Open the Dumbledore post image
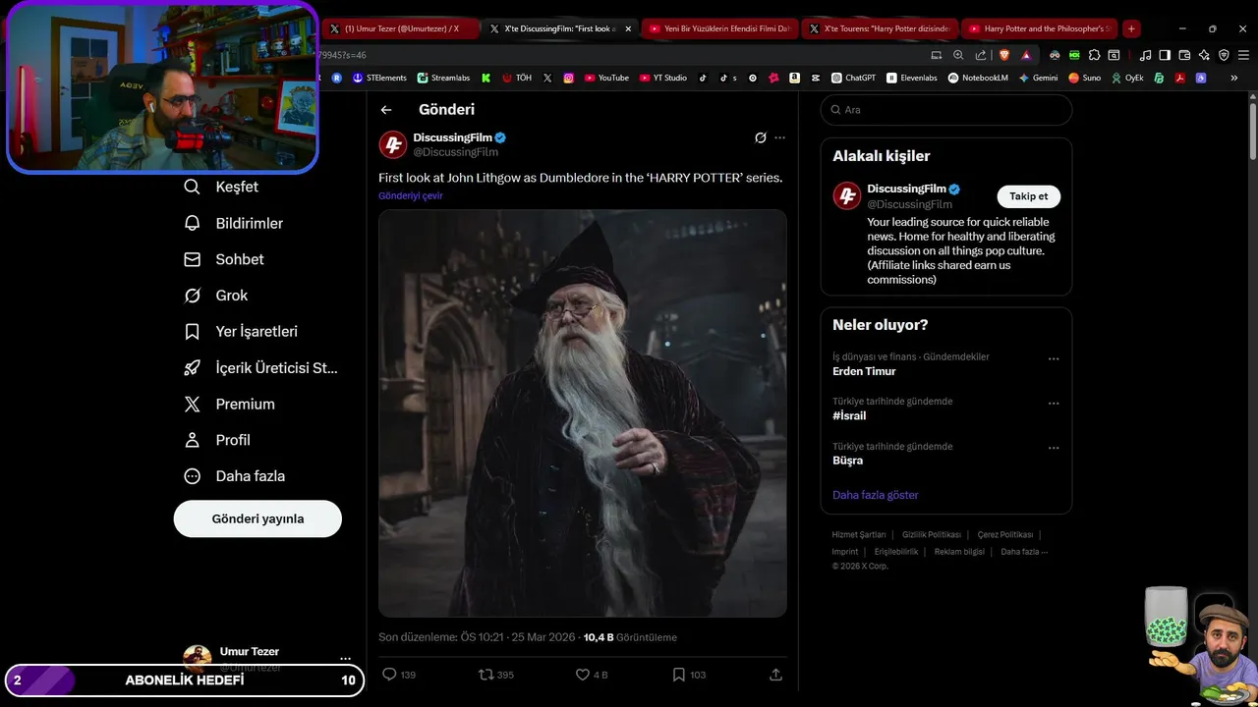Screen dimensions: 1258x707 (x=583, y=413)
